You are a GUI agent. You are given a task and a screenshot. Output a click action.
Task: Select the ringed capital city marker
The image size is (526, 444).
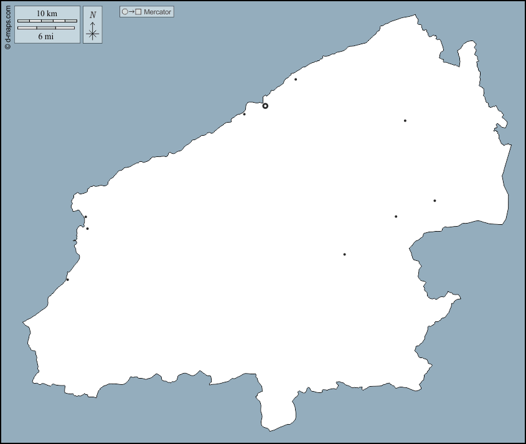265,106
